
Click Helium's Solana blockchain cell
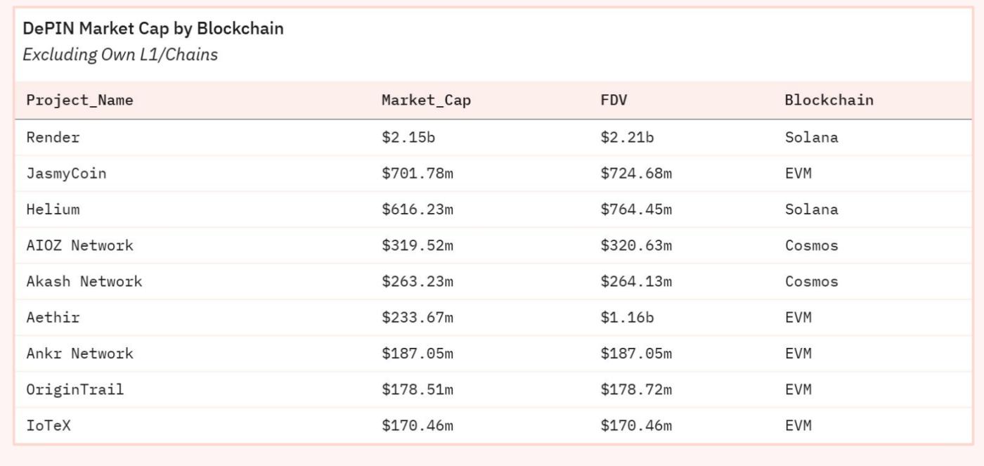811,209
